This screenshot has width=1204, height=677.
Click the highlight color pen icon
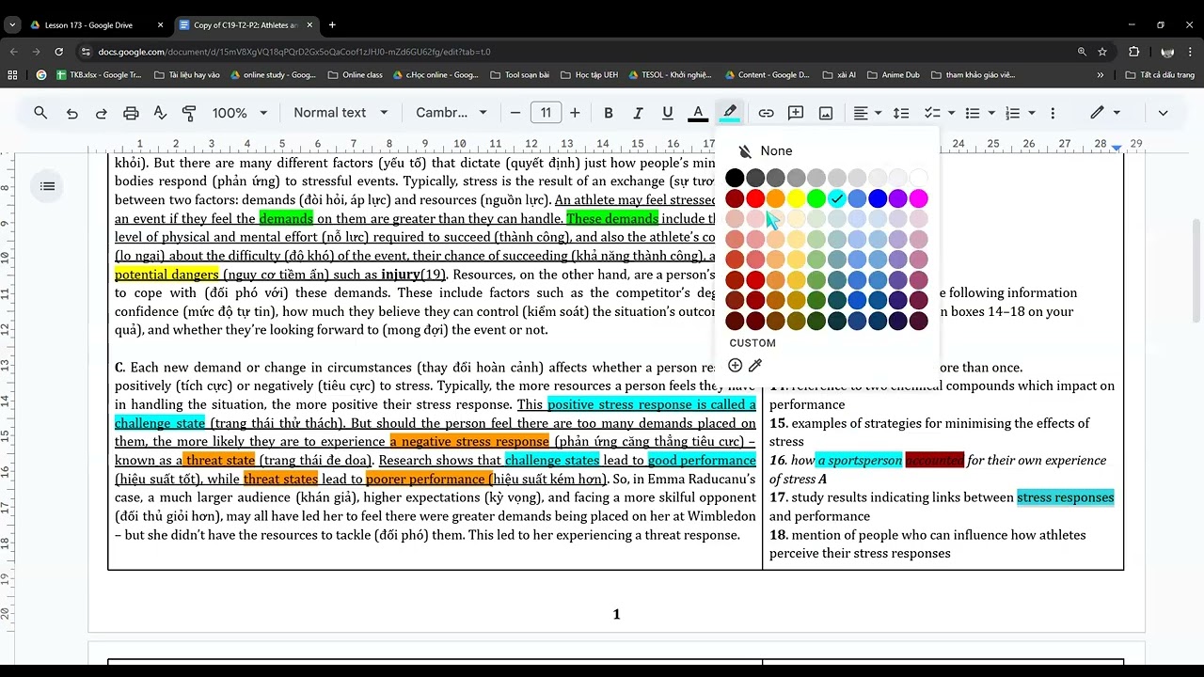729,113
